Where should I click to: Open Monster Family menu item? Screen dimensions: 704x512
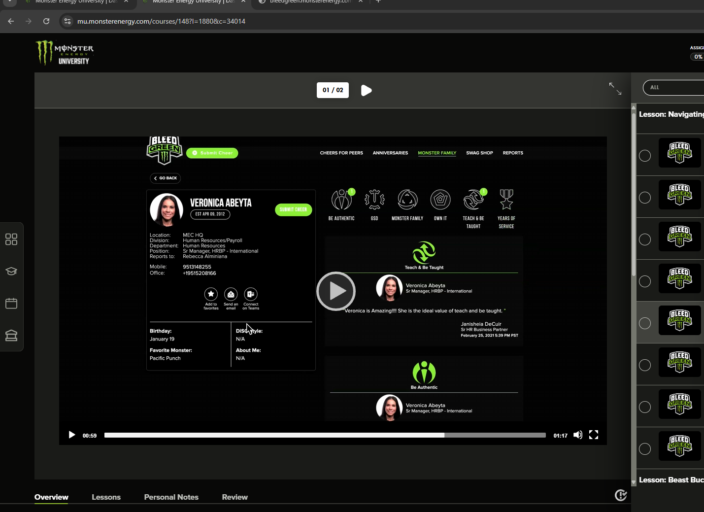coord(437,153)
